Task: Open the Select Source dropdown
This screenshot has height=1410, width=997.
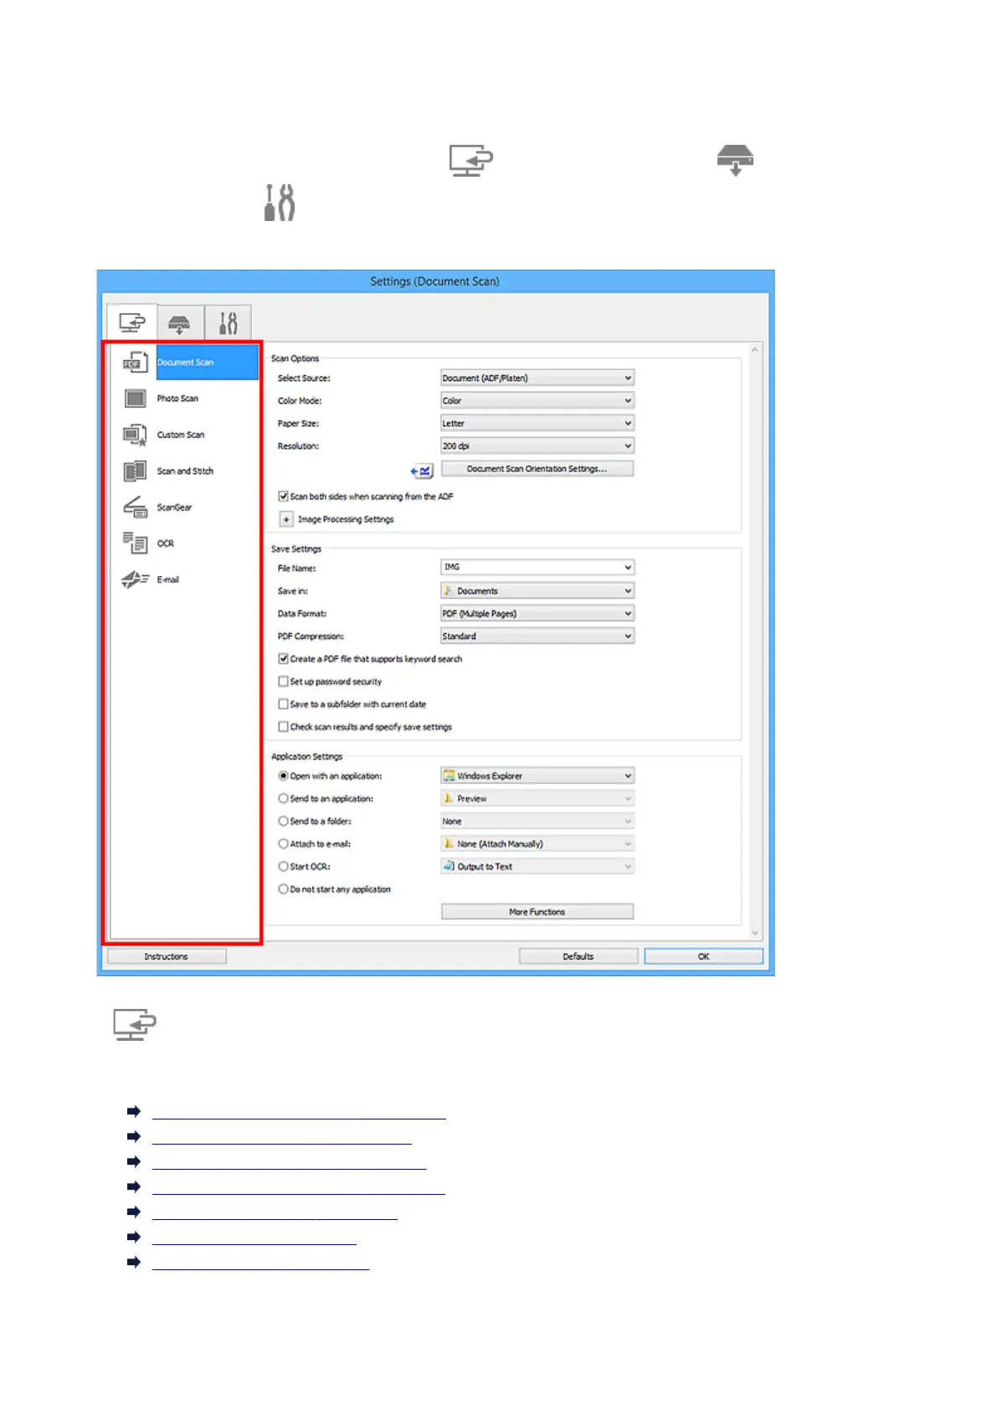Action: click(x=537, y=378)
